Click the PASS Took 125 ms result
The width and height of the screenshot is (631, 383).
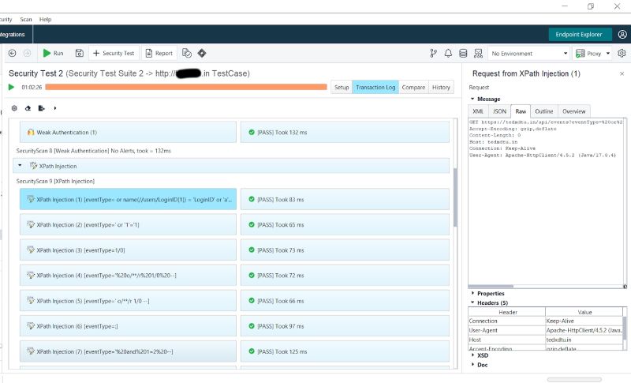click(345, 351)
